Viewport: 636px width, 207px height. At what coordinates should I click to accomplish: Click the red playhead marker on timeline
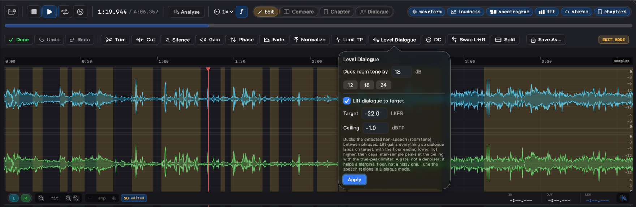coord(208,69)
